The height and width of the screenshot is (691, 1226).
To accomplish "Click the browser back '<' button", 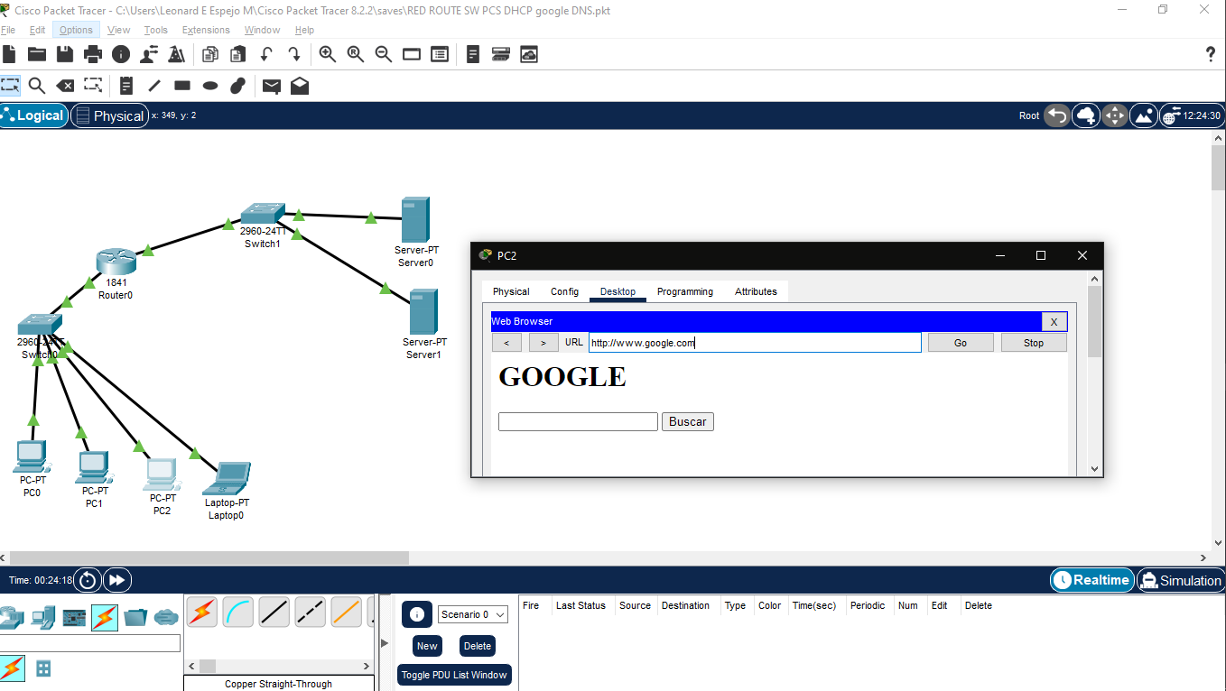I will click(506, 343).
